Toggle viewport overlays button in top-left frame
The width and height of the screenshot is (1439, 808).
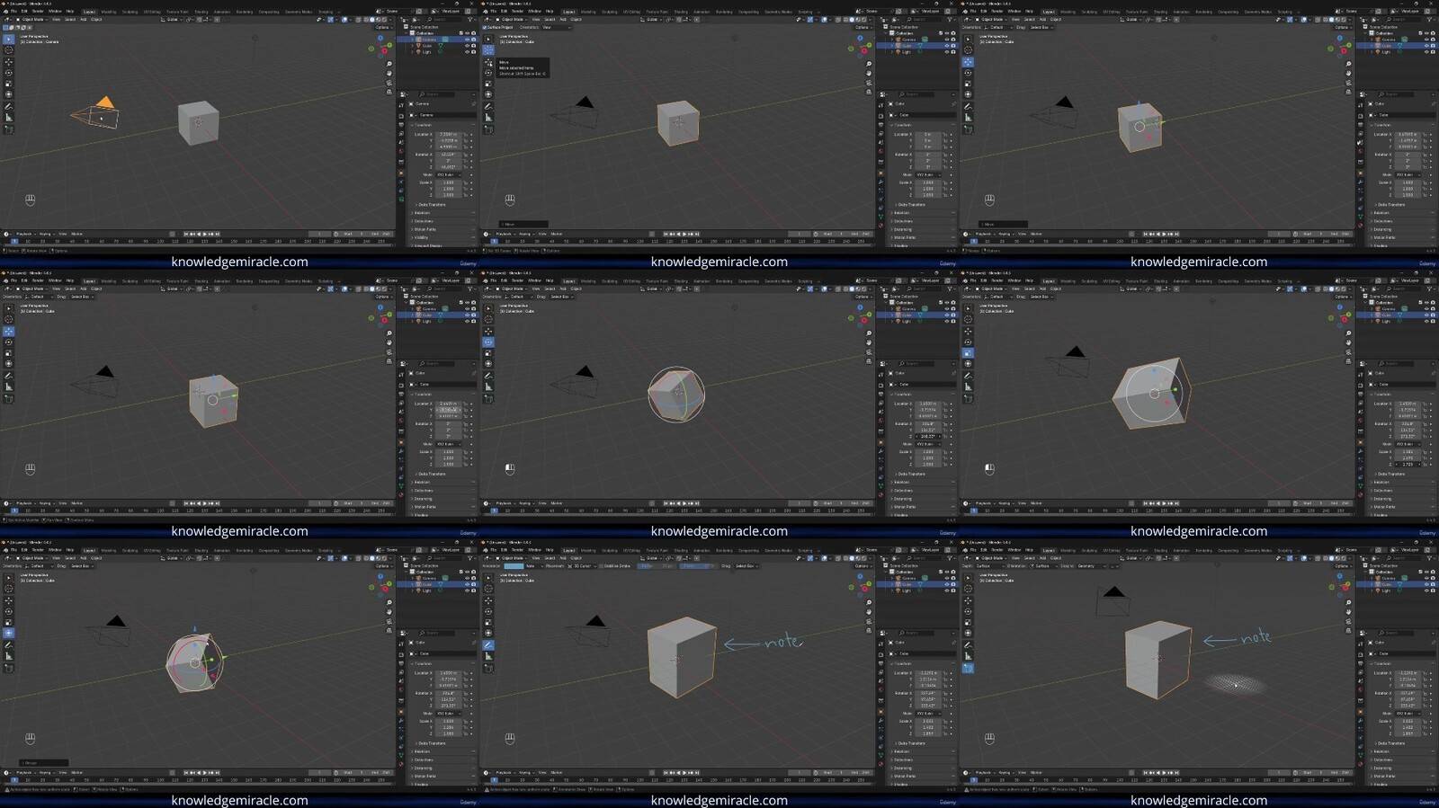coord(346,19)
